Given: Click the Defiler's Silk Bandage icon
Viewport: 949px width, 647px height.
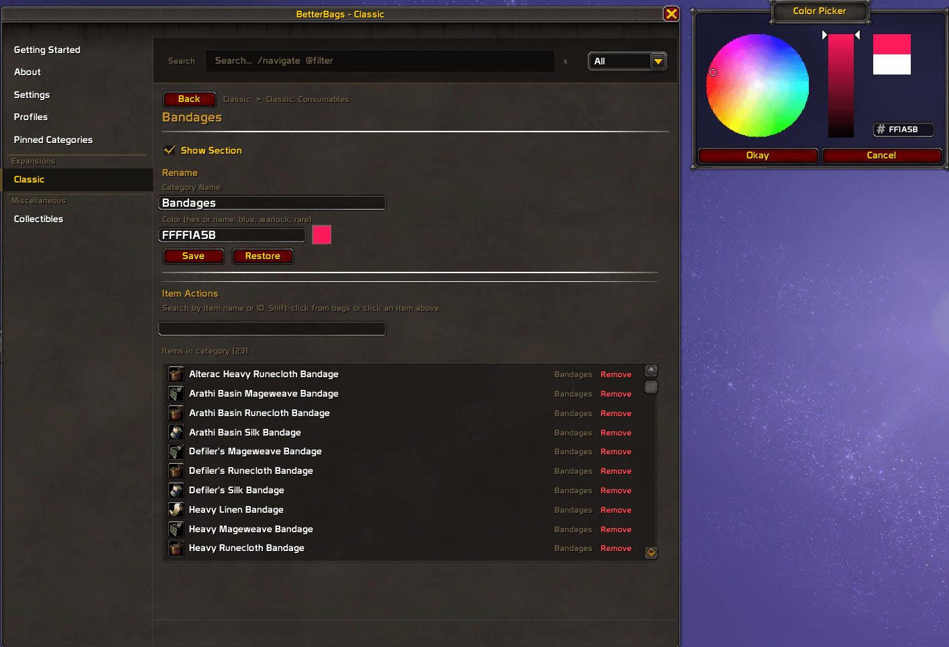Looking at the screenshot, I should click(176, 491).
